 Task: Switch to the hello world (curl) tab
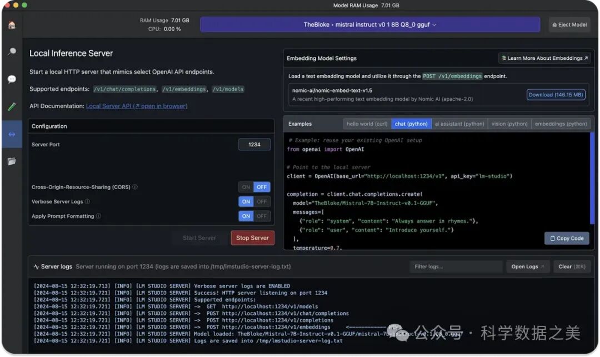coord(367,124)
